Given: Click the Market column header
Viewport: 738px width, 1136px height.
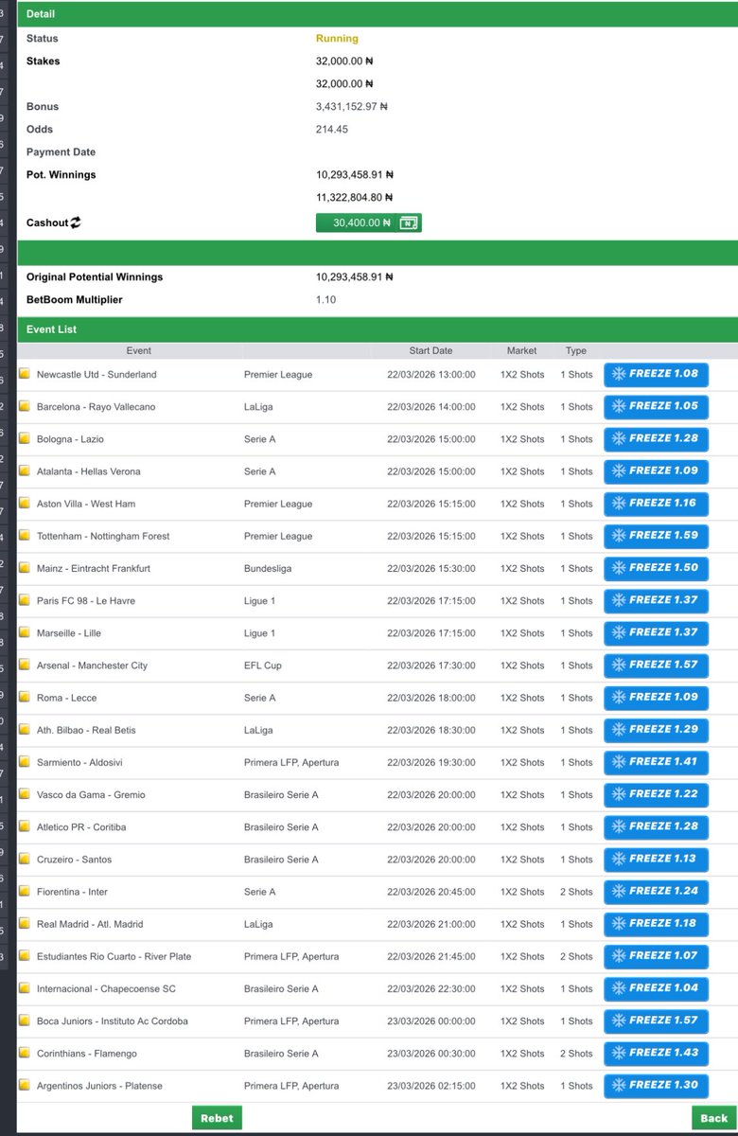Looking at the screenshot, I should [521, 350].
